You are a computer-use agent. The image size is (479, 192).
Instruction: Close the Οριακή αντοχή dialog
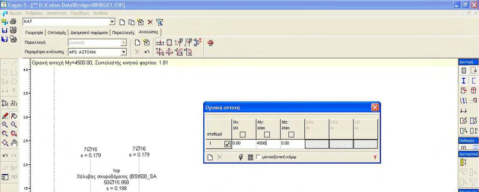[x=375, y=107]
